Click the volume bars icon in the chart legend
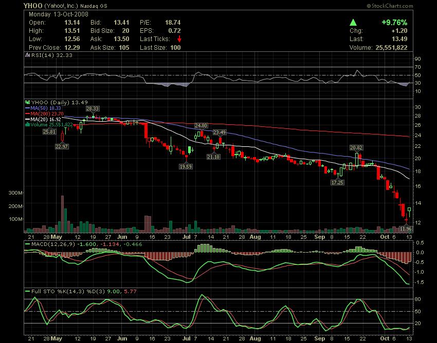437x343 pixels. tap(27, 125)
